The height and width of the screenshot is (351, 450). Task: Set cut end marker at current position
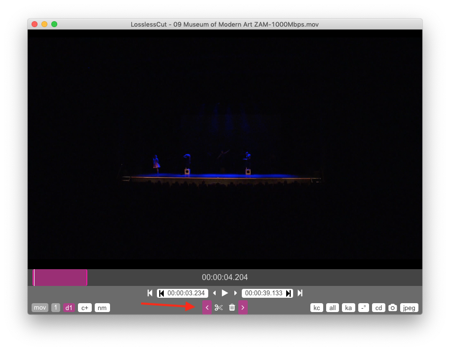(289, 293)
